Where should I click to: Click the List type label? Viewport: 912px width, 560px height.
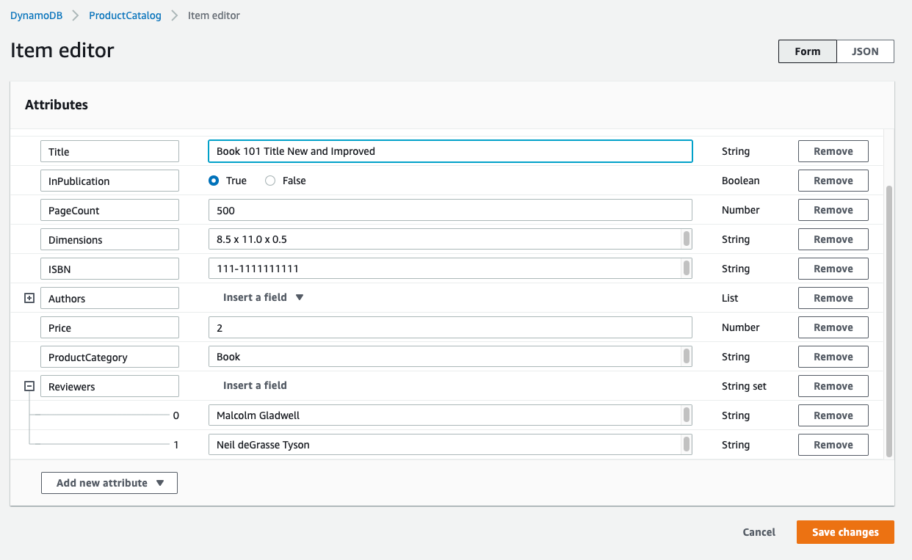tap(730, 298)
